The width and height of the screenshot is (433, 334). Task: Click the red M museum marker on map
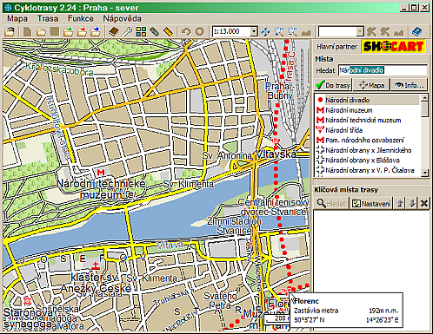point(101,173)
